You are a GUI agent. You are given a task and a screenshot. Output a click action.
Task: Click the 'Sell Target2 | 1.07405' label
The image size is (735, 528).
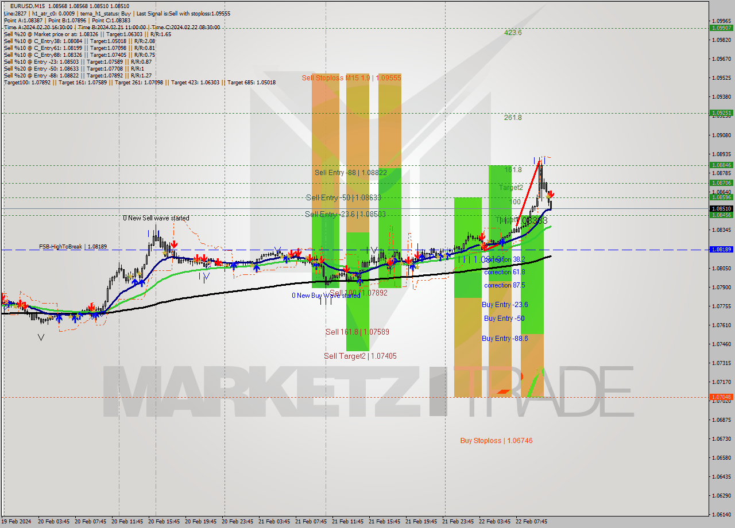point(360,356)
